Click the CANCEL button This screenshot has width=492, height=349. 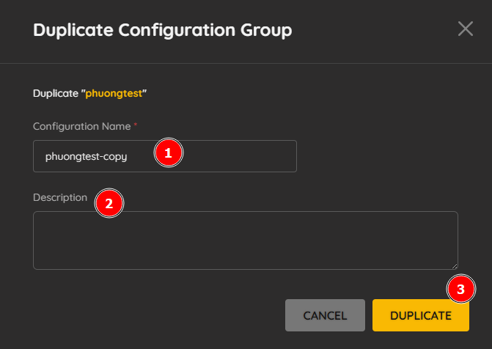325,315
